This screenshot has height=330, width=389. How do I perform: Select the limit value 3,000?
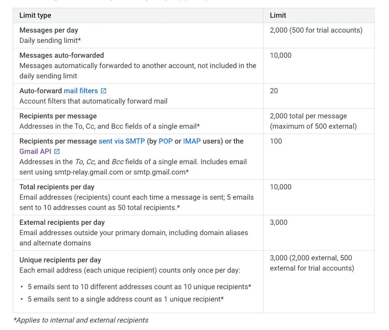point(279,222)
